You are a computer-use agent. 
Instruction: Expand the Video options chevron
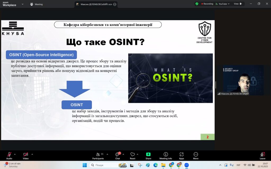pos(32,154)
